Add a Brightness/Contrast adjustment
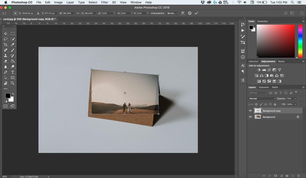306x178 pixels. coord(259,70)
